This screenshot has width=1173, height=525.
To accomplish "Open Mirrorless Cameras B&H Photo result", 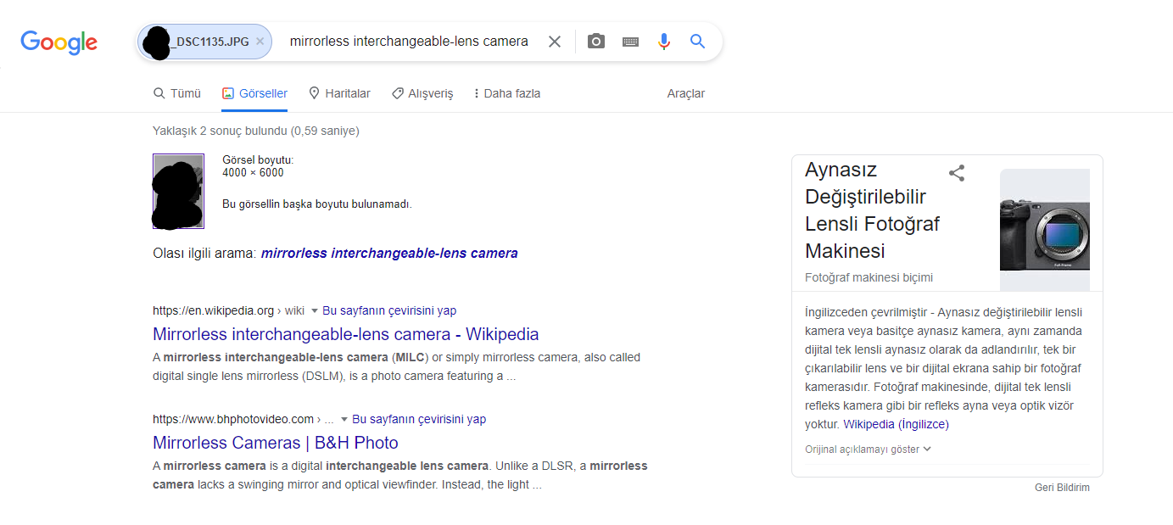I will click(276, 443).
